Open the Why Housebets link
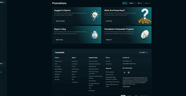Image resolution: width=186 pixels, height=96 pixels. click(110, 72)
